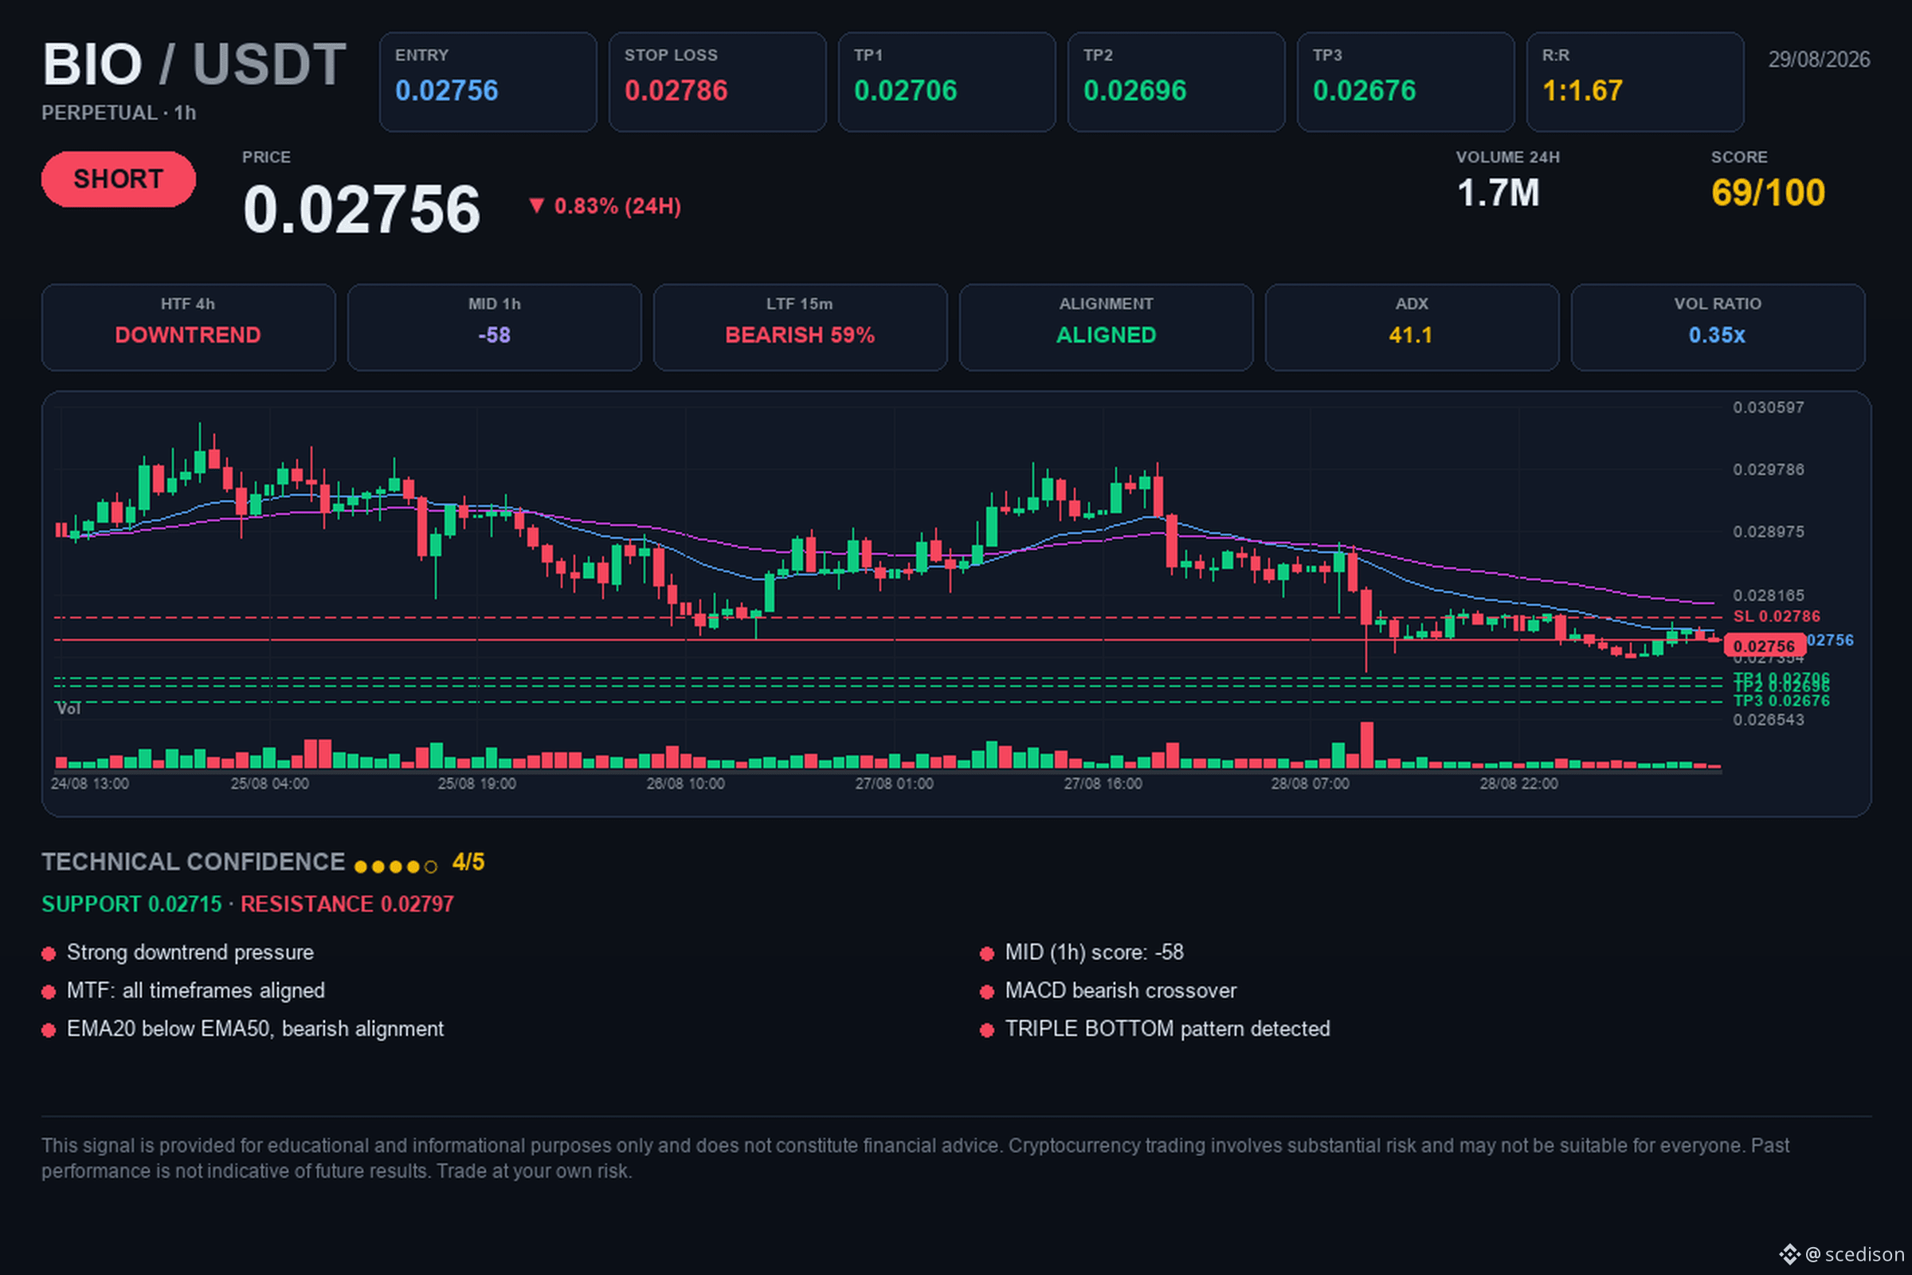This screenshot has height=1275, width=1912.
Task: Click the 27/08 16:00 time axis label
Action: coord(1103,784)
